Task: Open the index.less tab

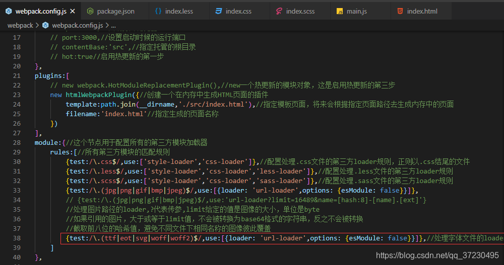Action: (x=179, y=11)
